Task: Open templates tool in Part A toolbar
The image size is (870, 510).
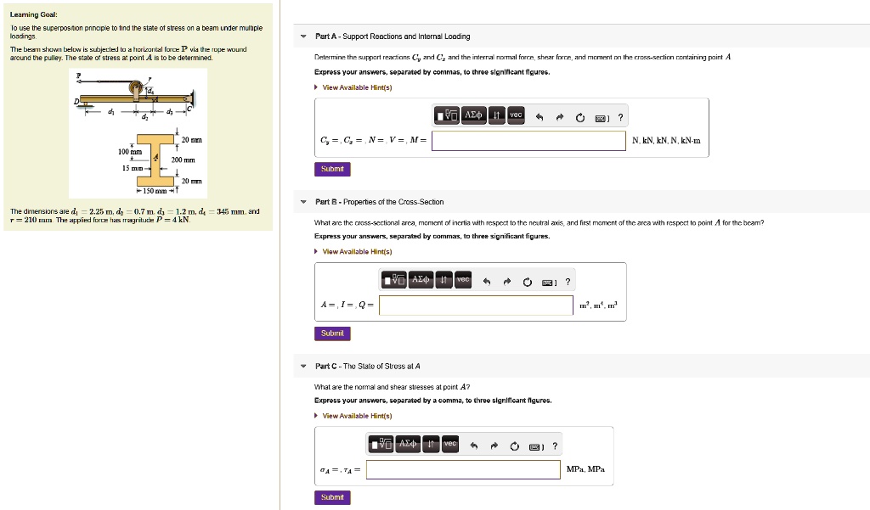Action: tap(447, 115)
